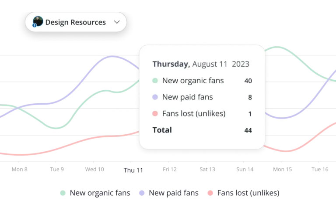Viewport: 336px width, 211px height.
Task: Click green New organic fans dot in tooltip
Action: point(155,81)
